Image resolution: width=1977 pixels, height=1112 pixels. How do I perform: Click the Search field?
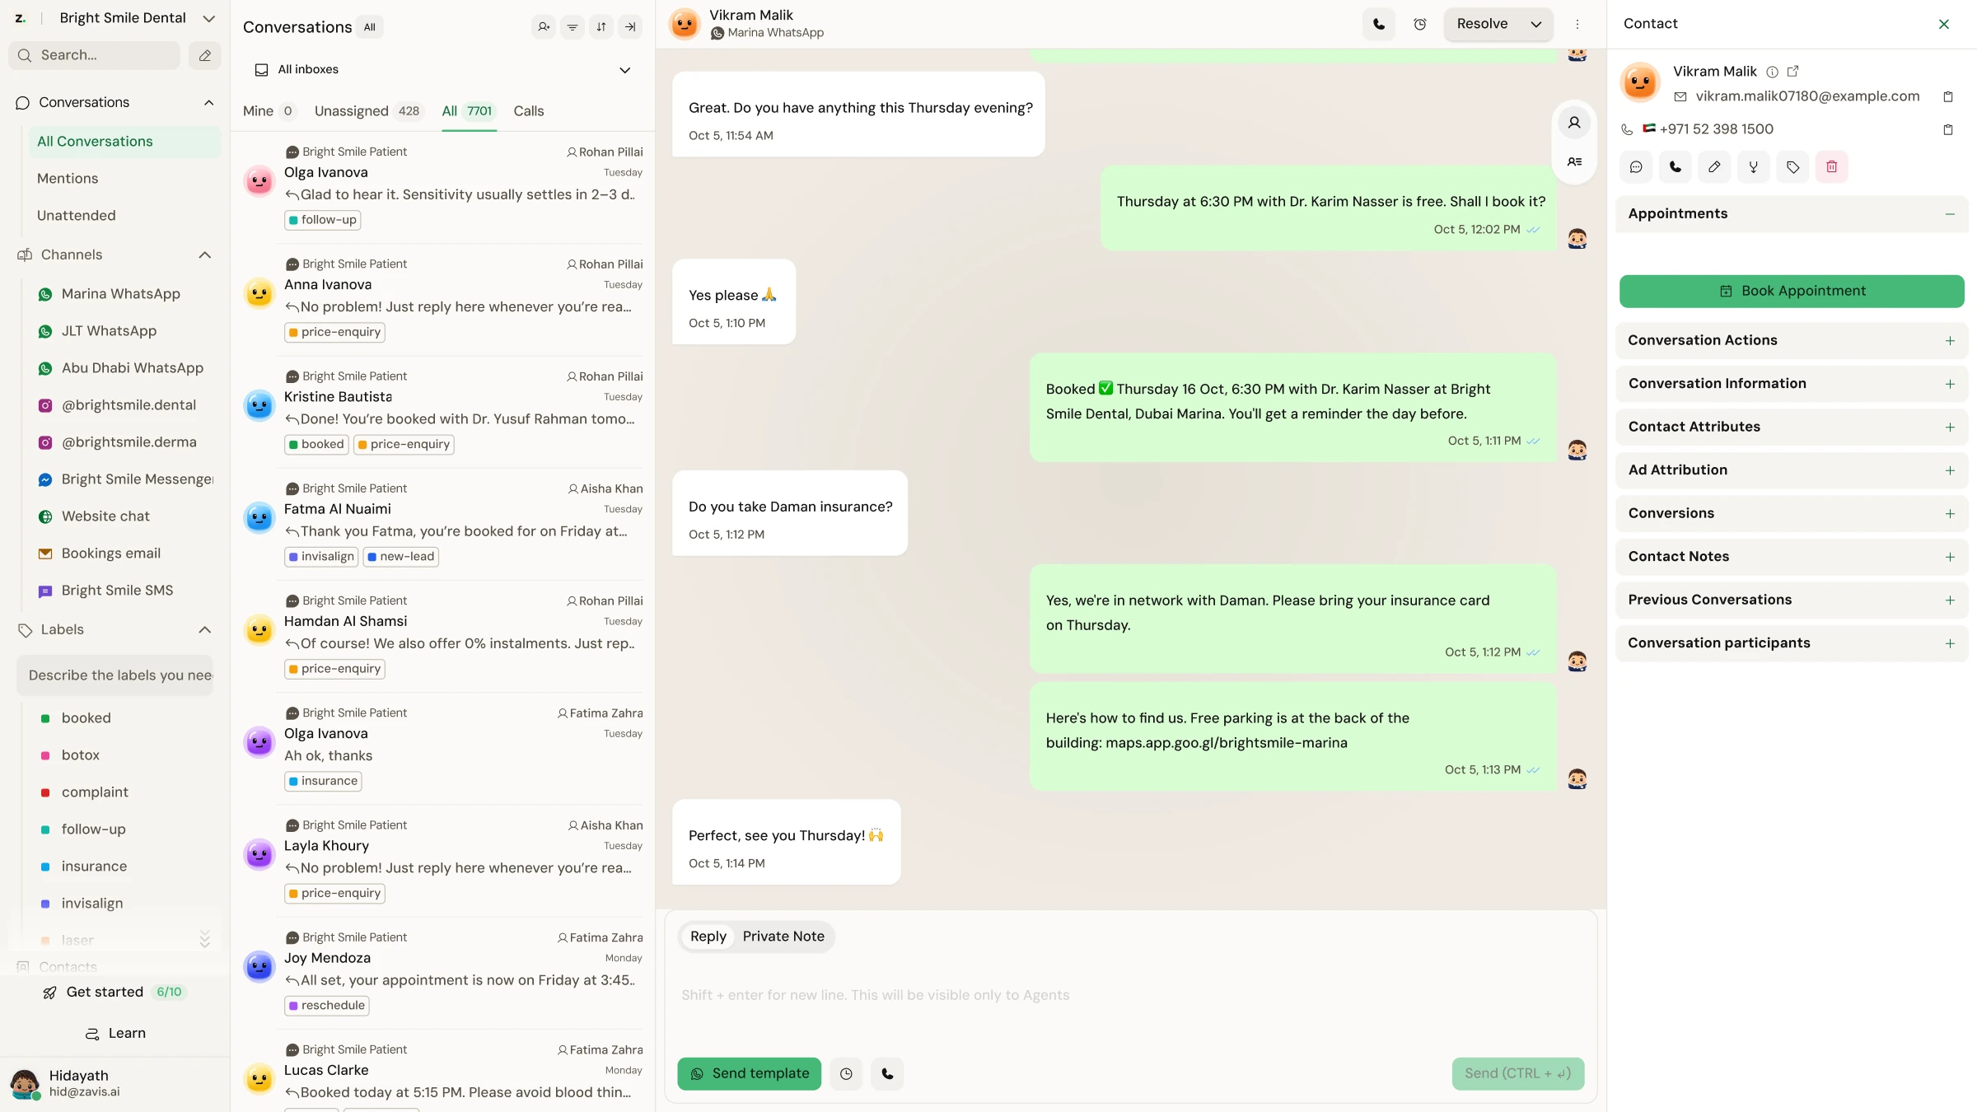pos(95,55)
